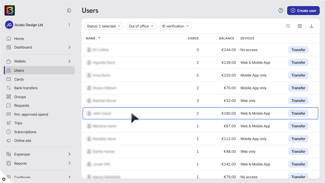Download the users list

pyautogui.click(x=311, y=26)
